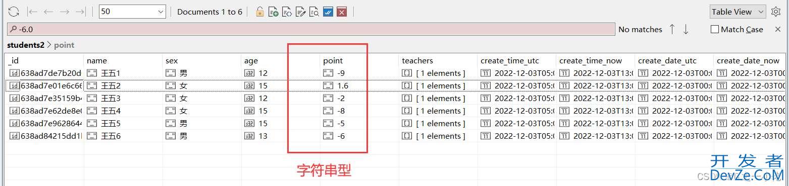Screen dimensions: 789x186
Task: Jump to the last page of documents
Action: [x=80, y=12]
